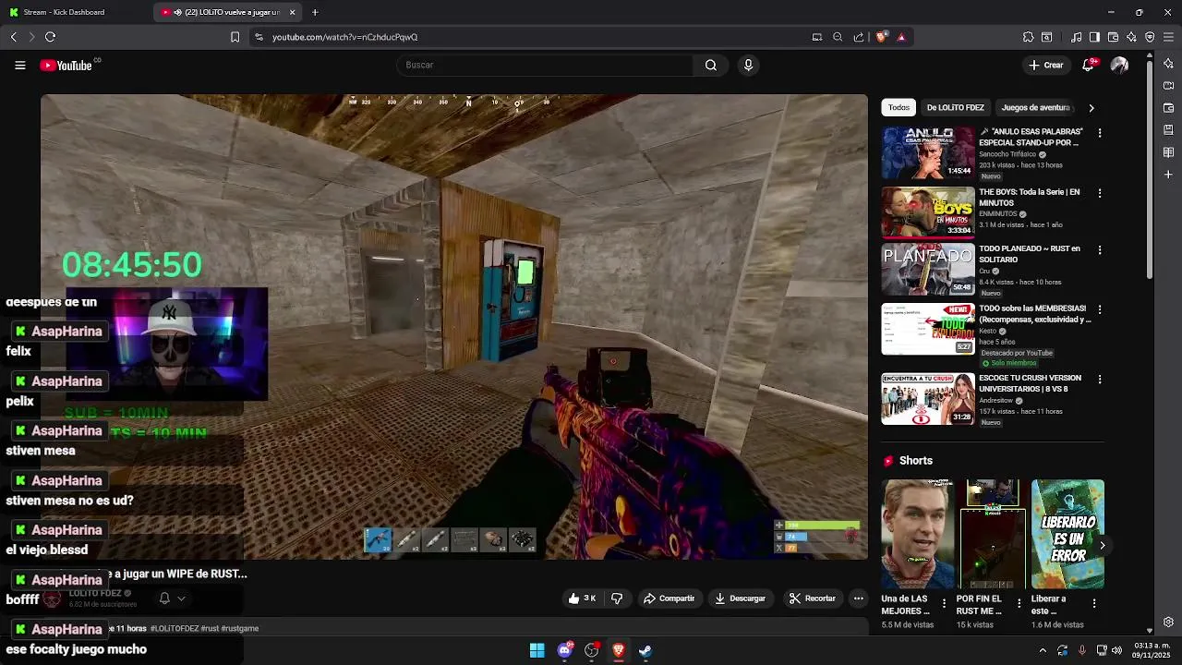Open the Brave Wallet icon
Screen dimensions: 1182x665
coord(1113,37)
